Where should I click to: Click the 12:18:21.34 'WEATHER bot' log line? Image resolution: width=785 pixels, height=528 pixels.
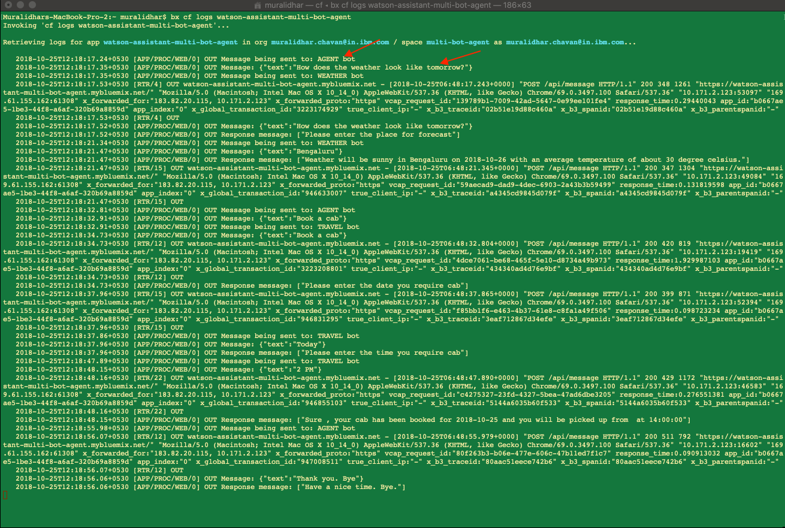(x=189, y=143)
